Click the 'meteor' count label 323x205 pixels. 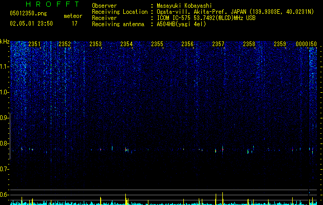point(73,16)
